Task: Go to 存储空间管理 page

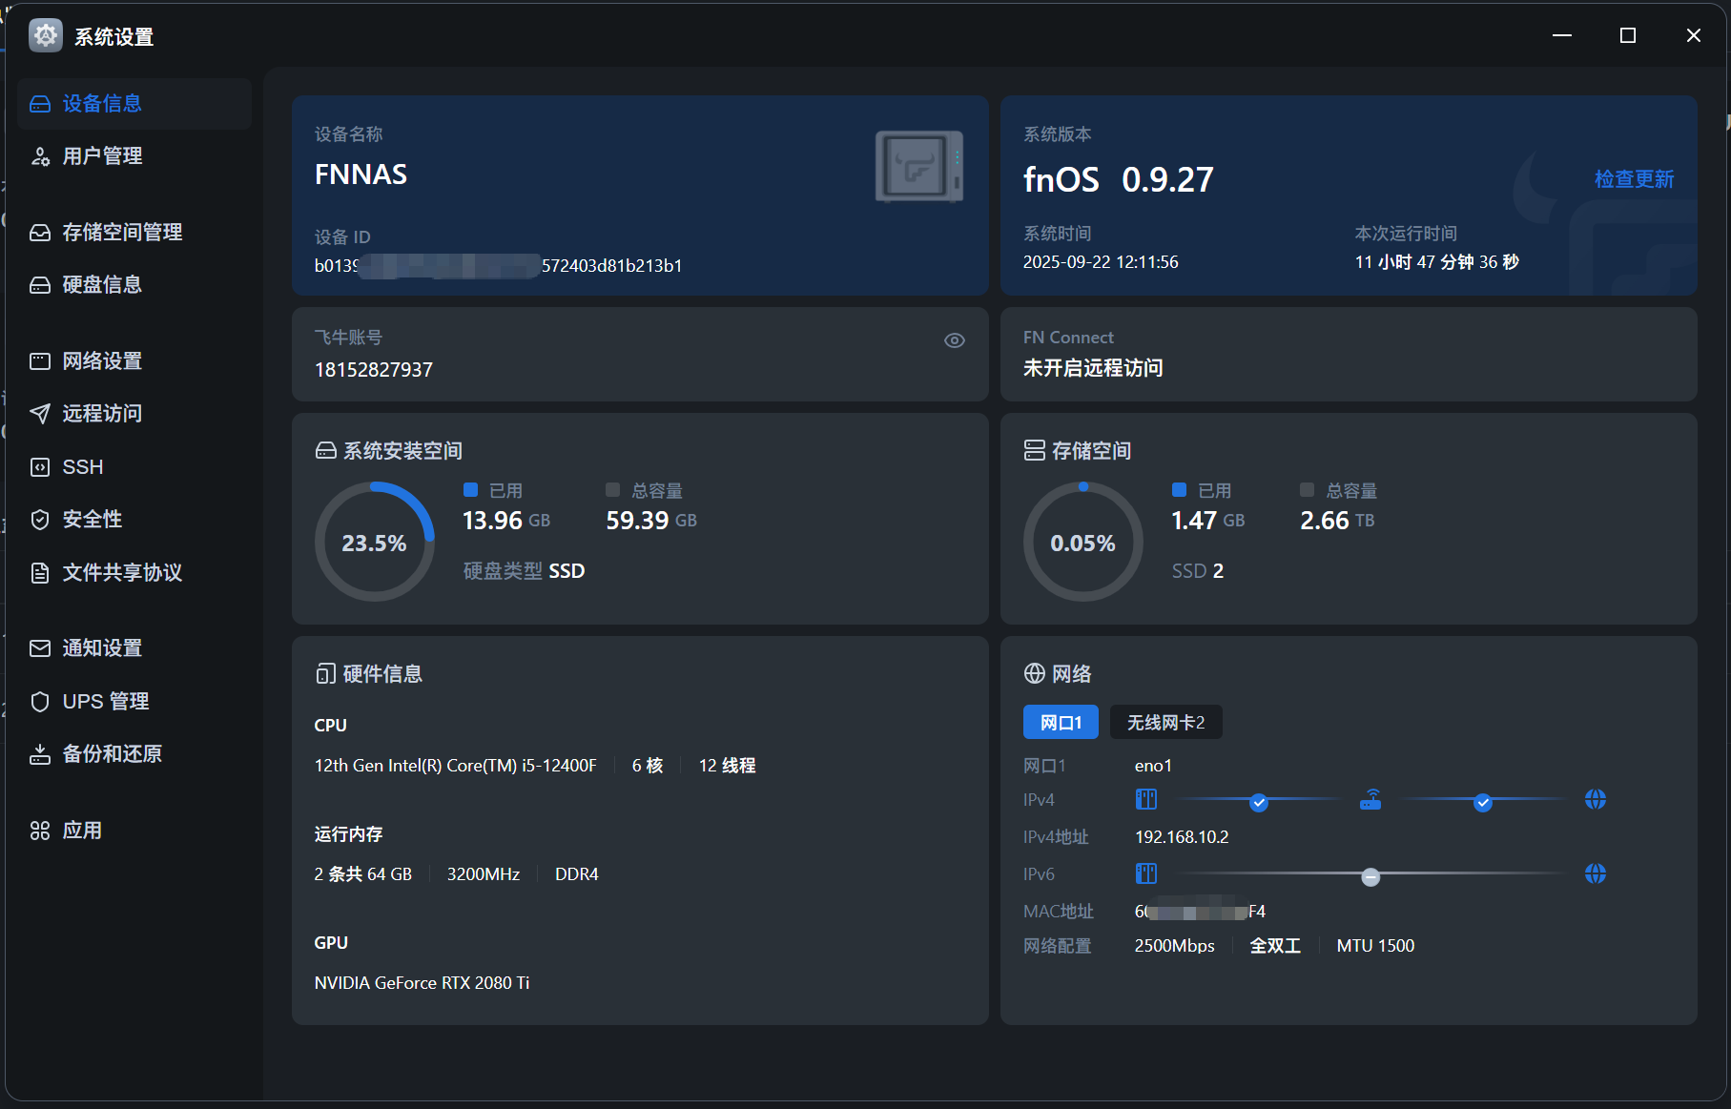Action: (134, 233)
